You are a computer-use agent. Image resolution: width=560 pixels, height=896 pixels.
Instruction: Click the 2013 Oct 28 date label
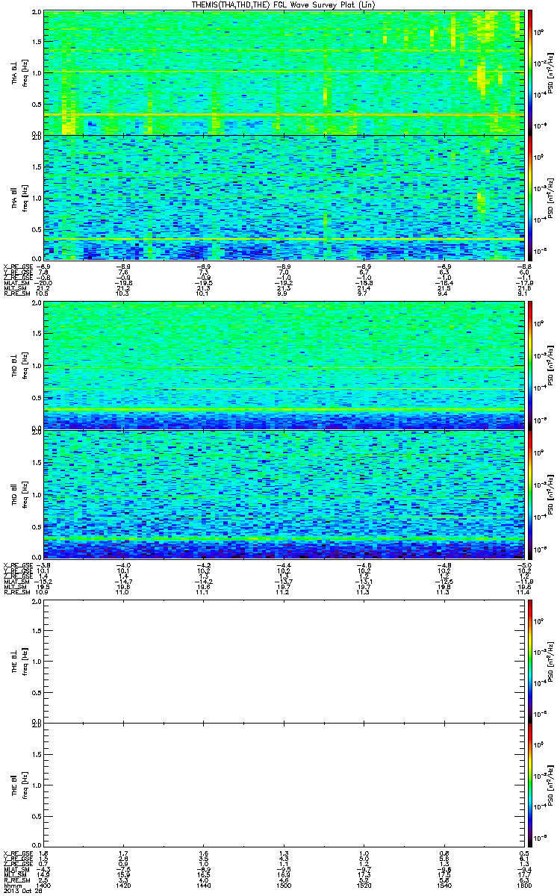pyautogui.click(x=20, y=890)
